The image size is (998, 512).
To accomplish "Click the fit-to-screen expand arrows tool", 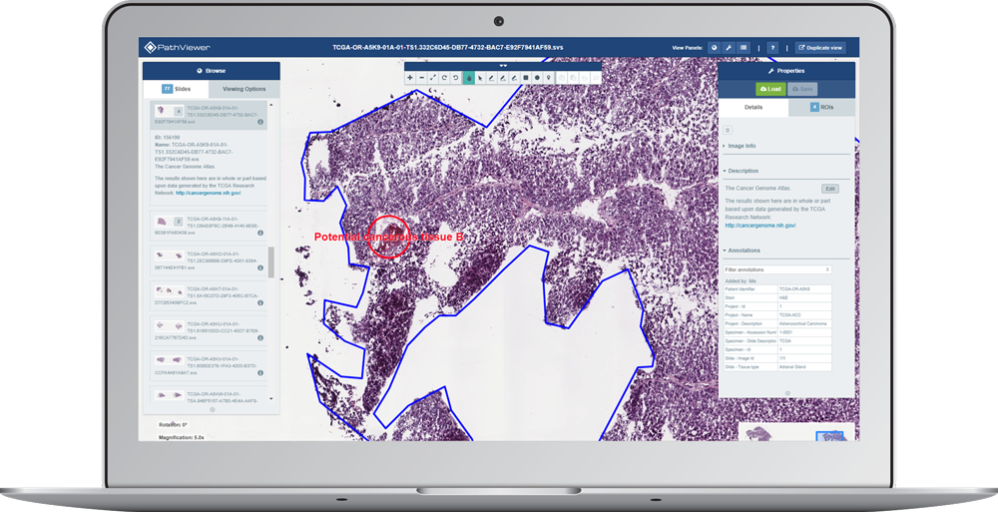I will 433,78.
